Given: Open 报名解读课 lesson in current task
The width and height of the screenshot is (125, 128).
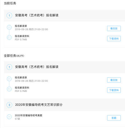Looking at the screenshot, I should pyautogui.click(x=21, y=26).
